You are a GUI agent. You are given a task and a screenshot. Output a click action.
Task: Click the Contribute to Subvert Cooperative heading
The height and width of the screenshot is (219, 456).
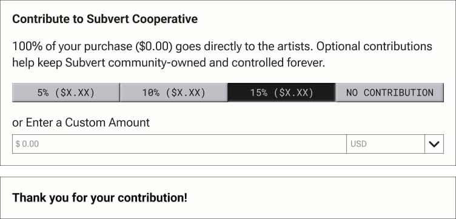coord(105,19)
